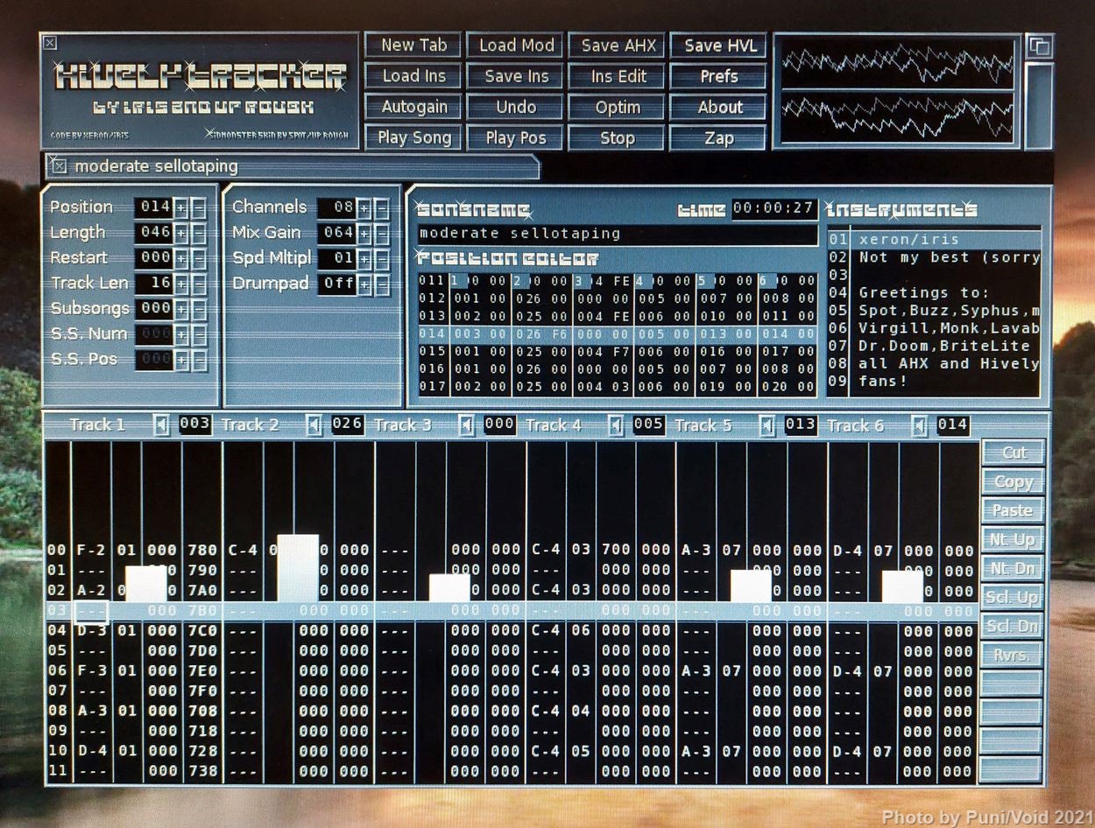Increase Position value with plus button
The image size is (1095, 828).
[x=181, y=207]
